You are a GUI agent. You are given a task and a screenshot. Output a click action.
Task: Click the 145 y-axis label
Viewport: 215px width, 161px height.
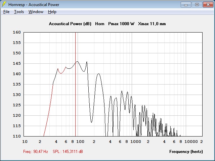pos(17,63)
